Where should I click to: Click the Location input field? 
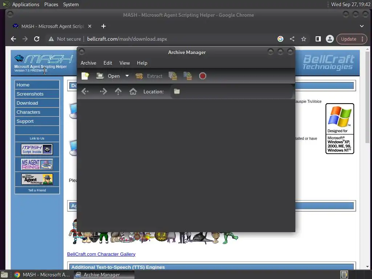pyautogui.click(x=231, y=91)
